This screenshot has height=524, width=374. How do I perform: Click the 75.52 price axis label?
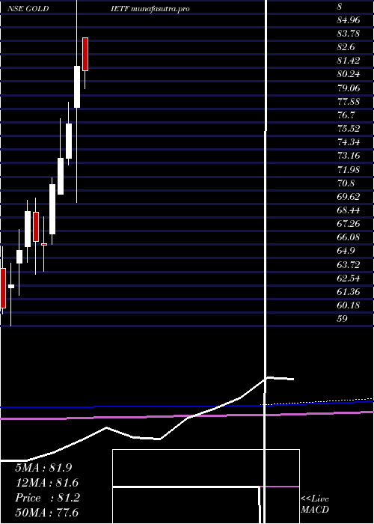[x=349, y=129]
